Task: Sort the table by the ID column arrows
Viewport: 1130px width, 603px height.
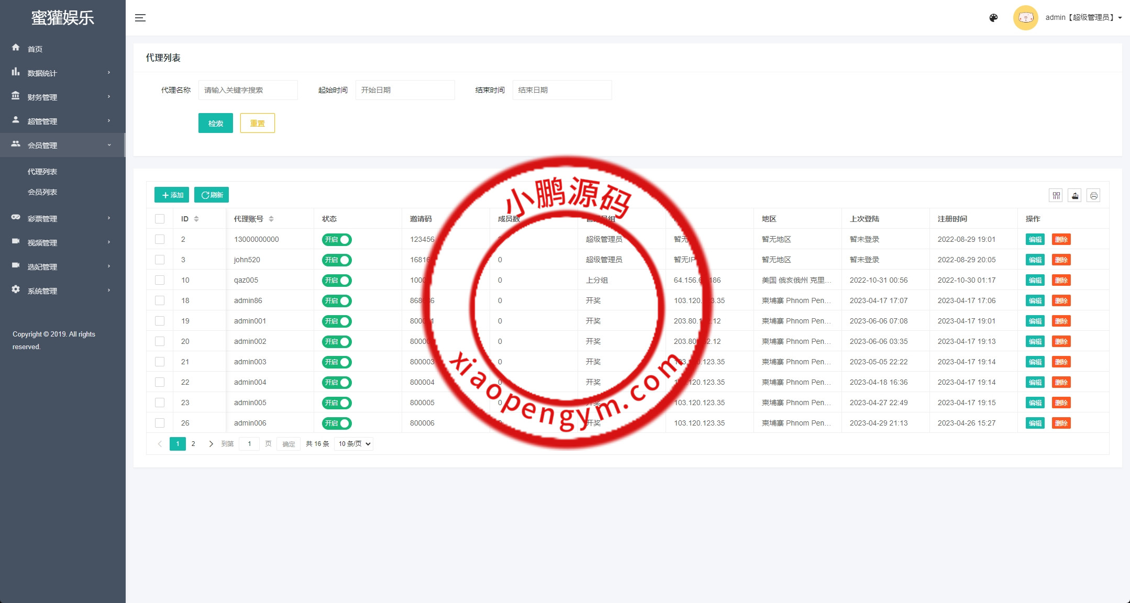Action: (x=196, y=219)
